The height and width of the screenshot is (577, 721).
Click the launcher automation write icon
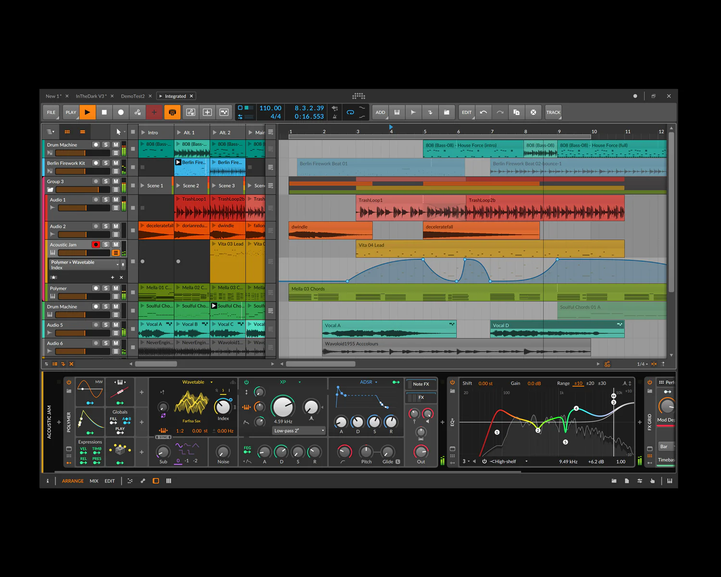tap(191, 112)
